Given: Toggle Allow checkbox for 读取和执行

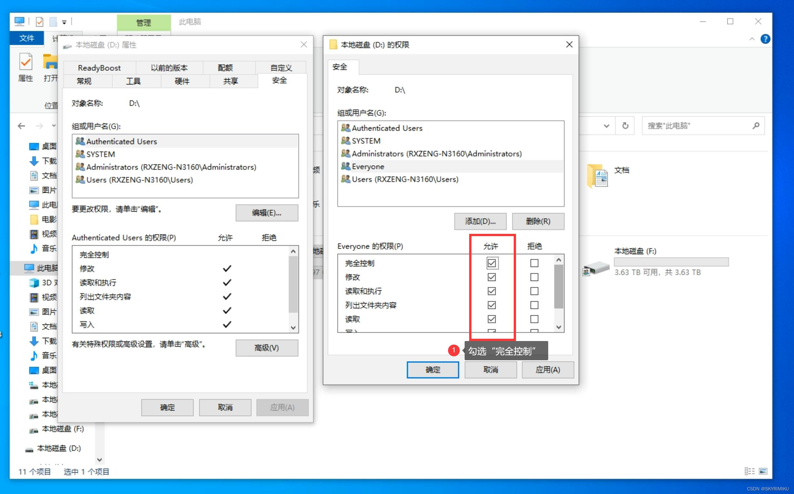Looking at the screenshot, I should (491, 291).
